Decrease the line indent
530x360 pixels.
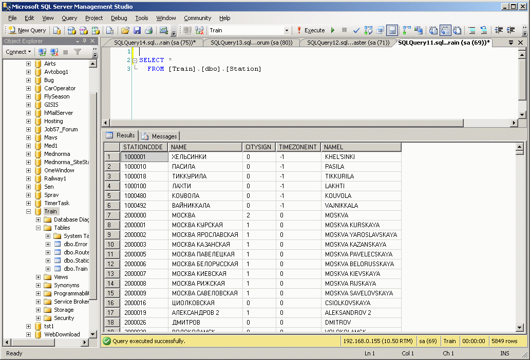[499, 30]
